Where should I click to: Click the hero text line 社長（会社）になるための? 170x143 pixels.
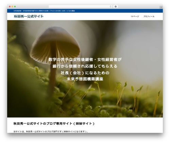[x=85, y=73]
